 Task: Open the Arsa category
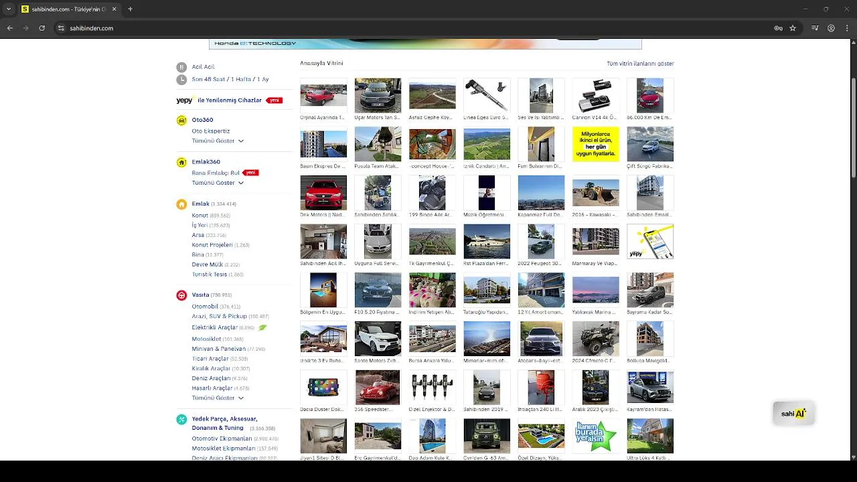198,235
